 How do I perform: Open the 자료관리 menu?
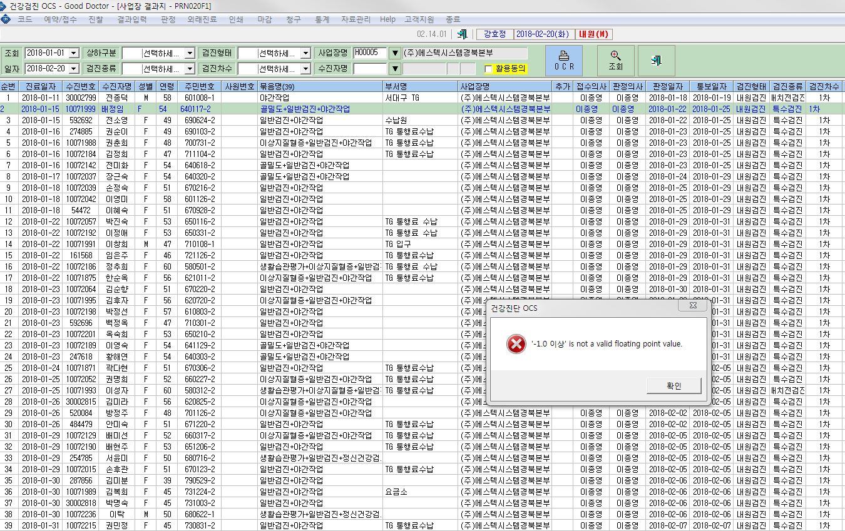click(x=356, y=19)
